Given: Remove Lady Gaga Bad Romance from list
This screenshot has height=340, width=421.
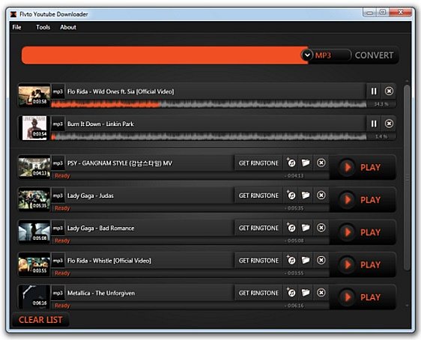Looking at the screenshot, I should pyautogui.click(x=321, y=228).
